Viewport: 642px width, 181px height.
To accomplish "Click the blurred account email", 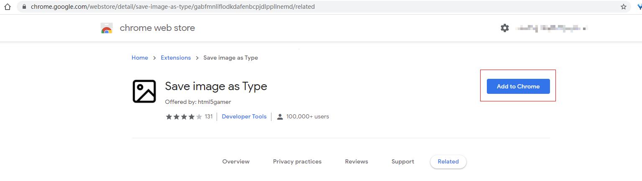I will [552, 28].
